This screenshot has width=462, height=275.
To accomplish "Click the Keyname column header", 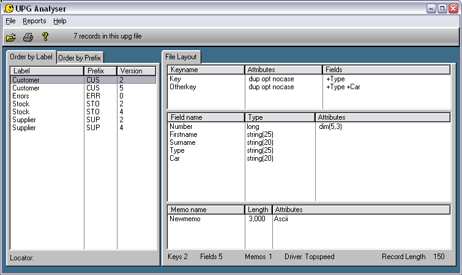I will pos(206,70).
